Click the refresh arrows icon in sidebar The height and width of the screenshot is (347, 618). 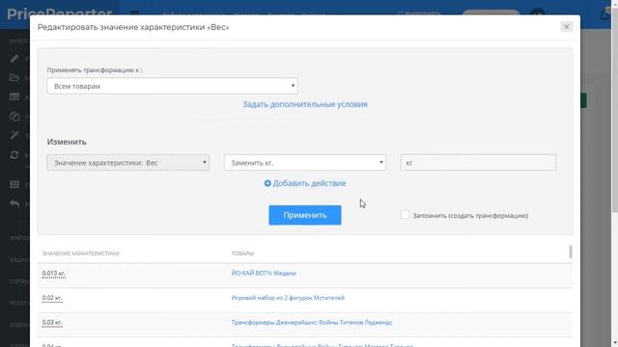[14, 154]
